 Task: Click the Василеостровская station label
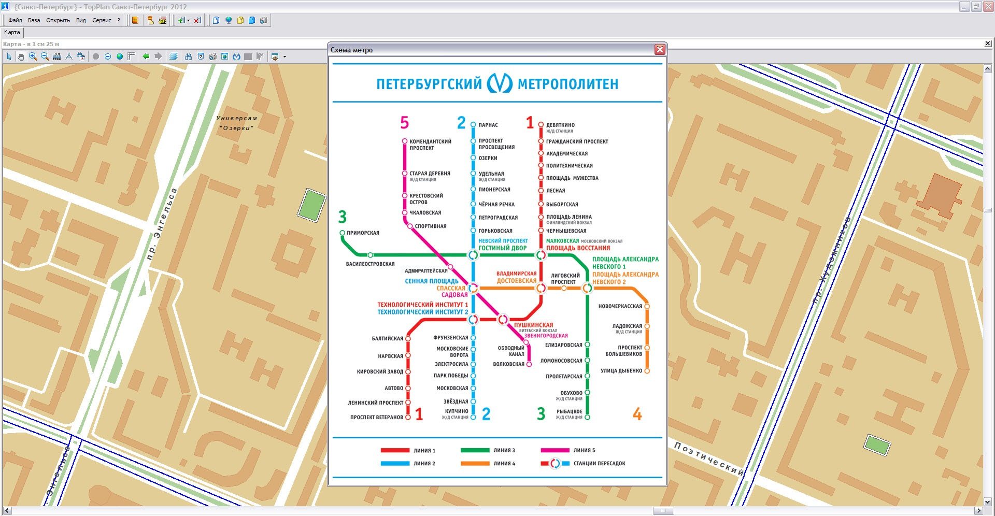coord(370,264)
